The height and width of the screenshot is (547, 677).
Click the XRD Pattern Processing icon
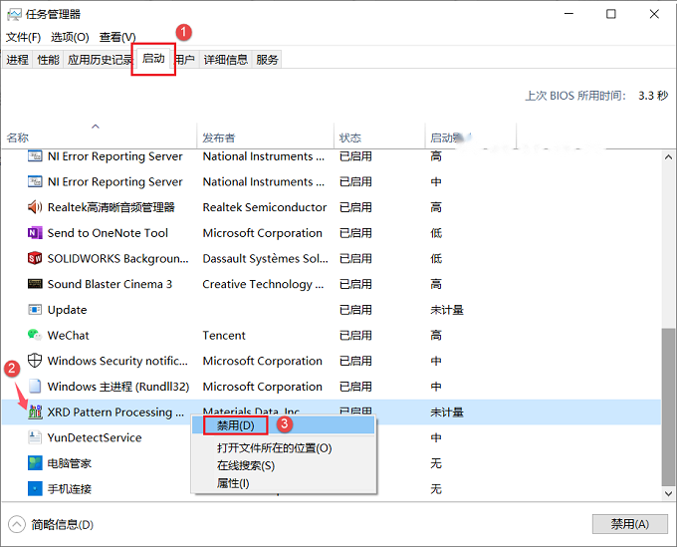pyautogui.click(x=35, y=411)
